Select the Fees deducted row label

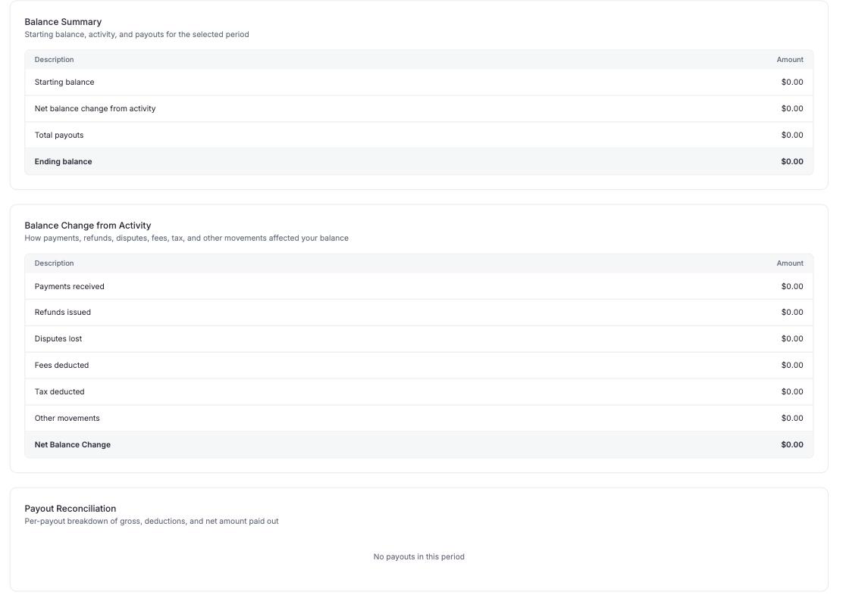[61, 366]
